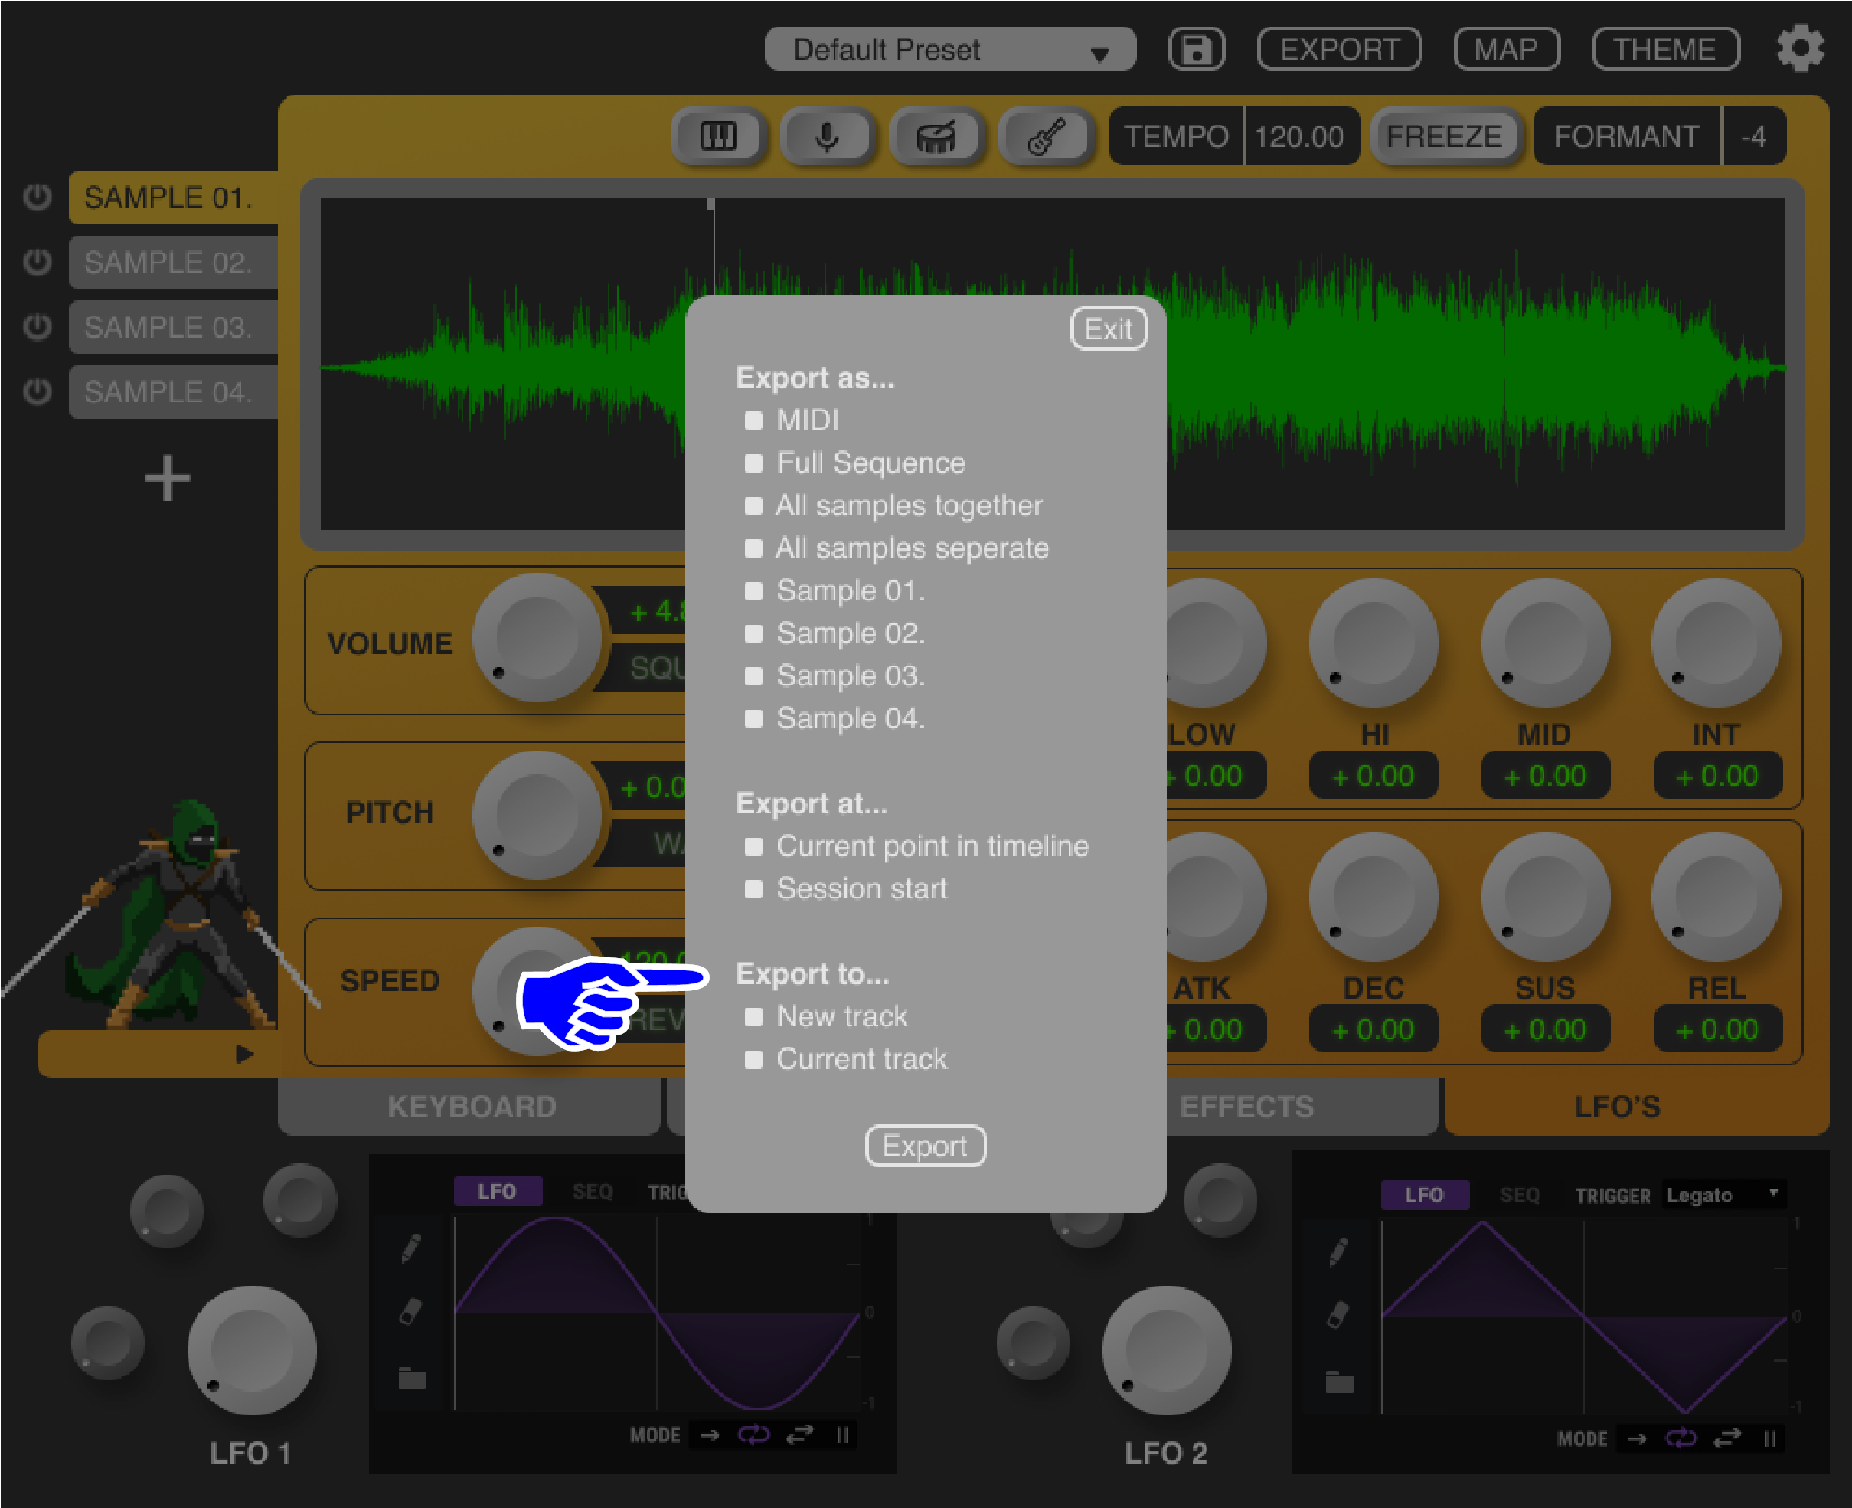1852x1508 pixels.
Task: Open settings via the gear icon
Action: pos(1801,49)
